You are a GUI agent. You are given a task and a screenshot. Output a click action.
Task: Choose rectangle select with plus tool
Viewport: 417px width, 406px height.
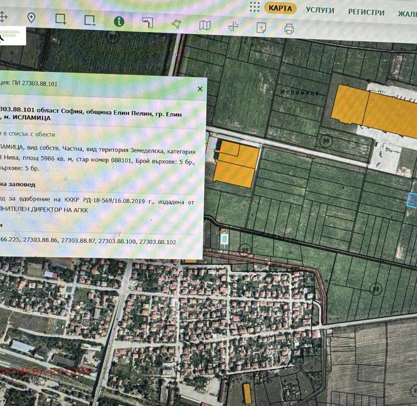tap(61, 19)
